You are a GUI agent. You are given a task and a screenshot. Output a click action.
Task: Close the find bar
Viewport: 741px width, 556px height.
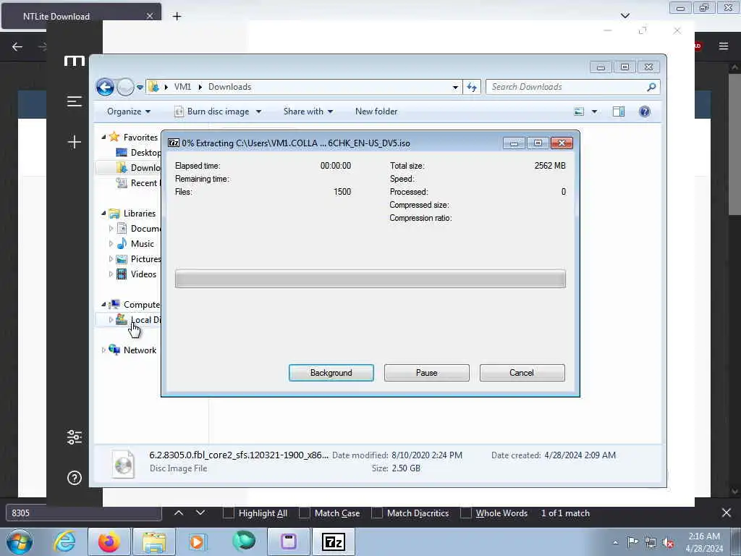pyautogui.click(x=727, y=513)
